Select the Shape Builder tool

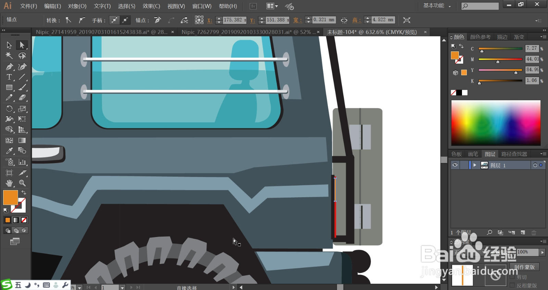click(9, 129)
